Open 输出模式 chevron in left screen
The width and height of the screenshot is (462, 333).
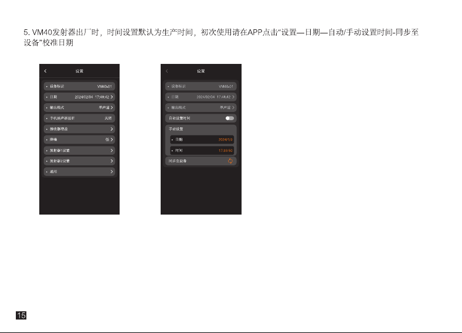pyautogui.click(x=111, y=107)
